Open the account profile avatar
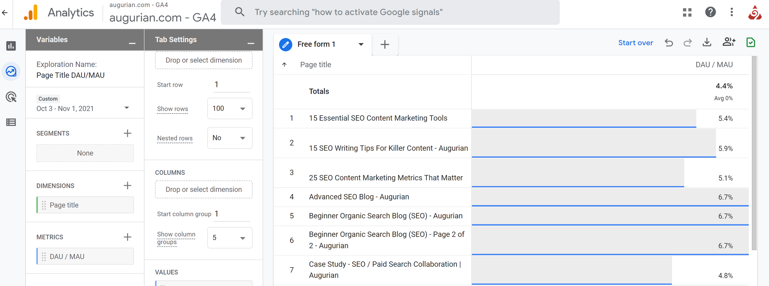The width and height of the screenshot is (769, 286). click(755, 13)
